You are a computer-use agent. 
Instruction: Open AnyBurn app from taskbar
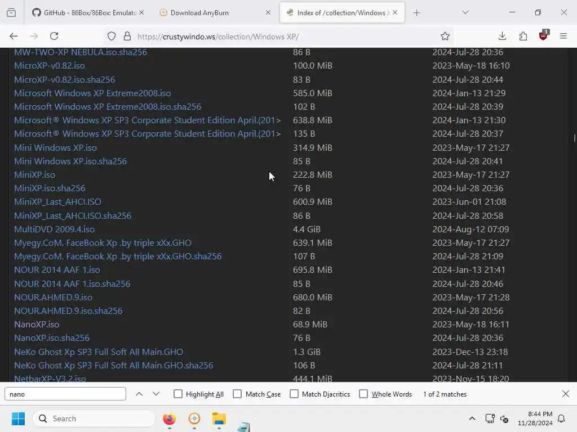(x=194, y=418)
